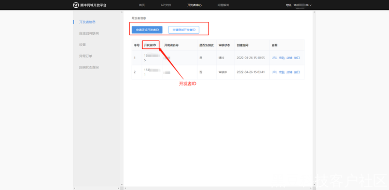Open the 问题解答 nav item
389x190 pixels.
point(223,5)
